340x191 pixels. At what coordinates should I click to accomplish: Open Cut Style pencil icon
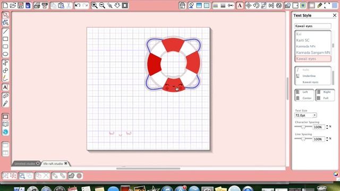tap(319, 5)
